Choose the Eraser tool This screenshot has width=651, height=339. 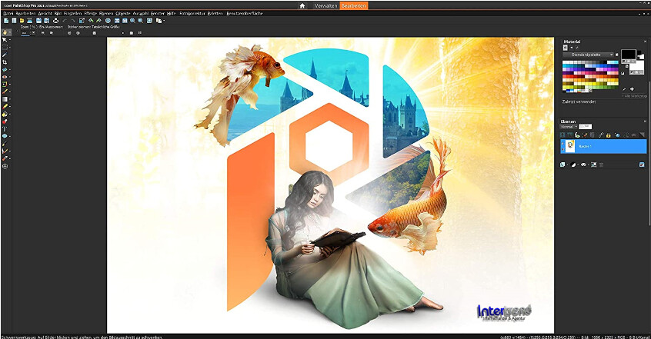tap(5, 106)
